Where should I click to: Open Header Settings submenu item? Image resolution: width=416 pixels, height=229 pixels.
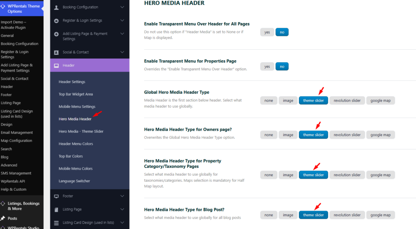pos(72,82)
